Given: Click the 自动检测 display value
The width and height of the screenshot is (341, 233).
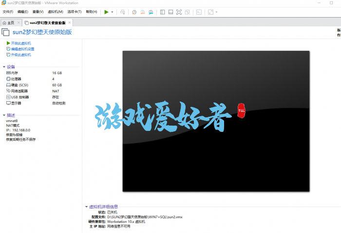Looking at the screenshot, I should pyautogui.click(x=59, y=103).
